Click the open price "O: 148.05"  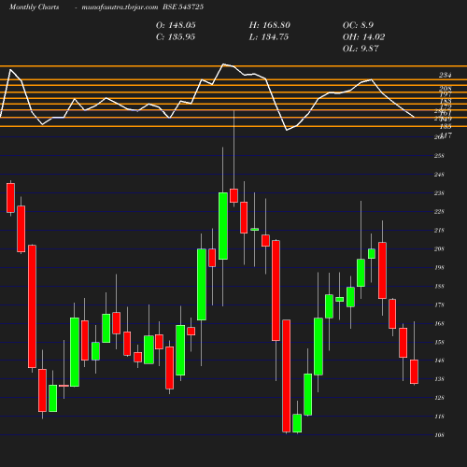pyautogui.click(x=176, y=25)
